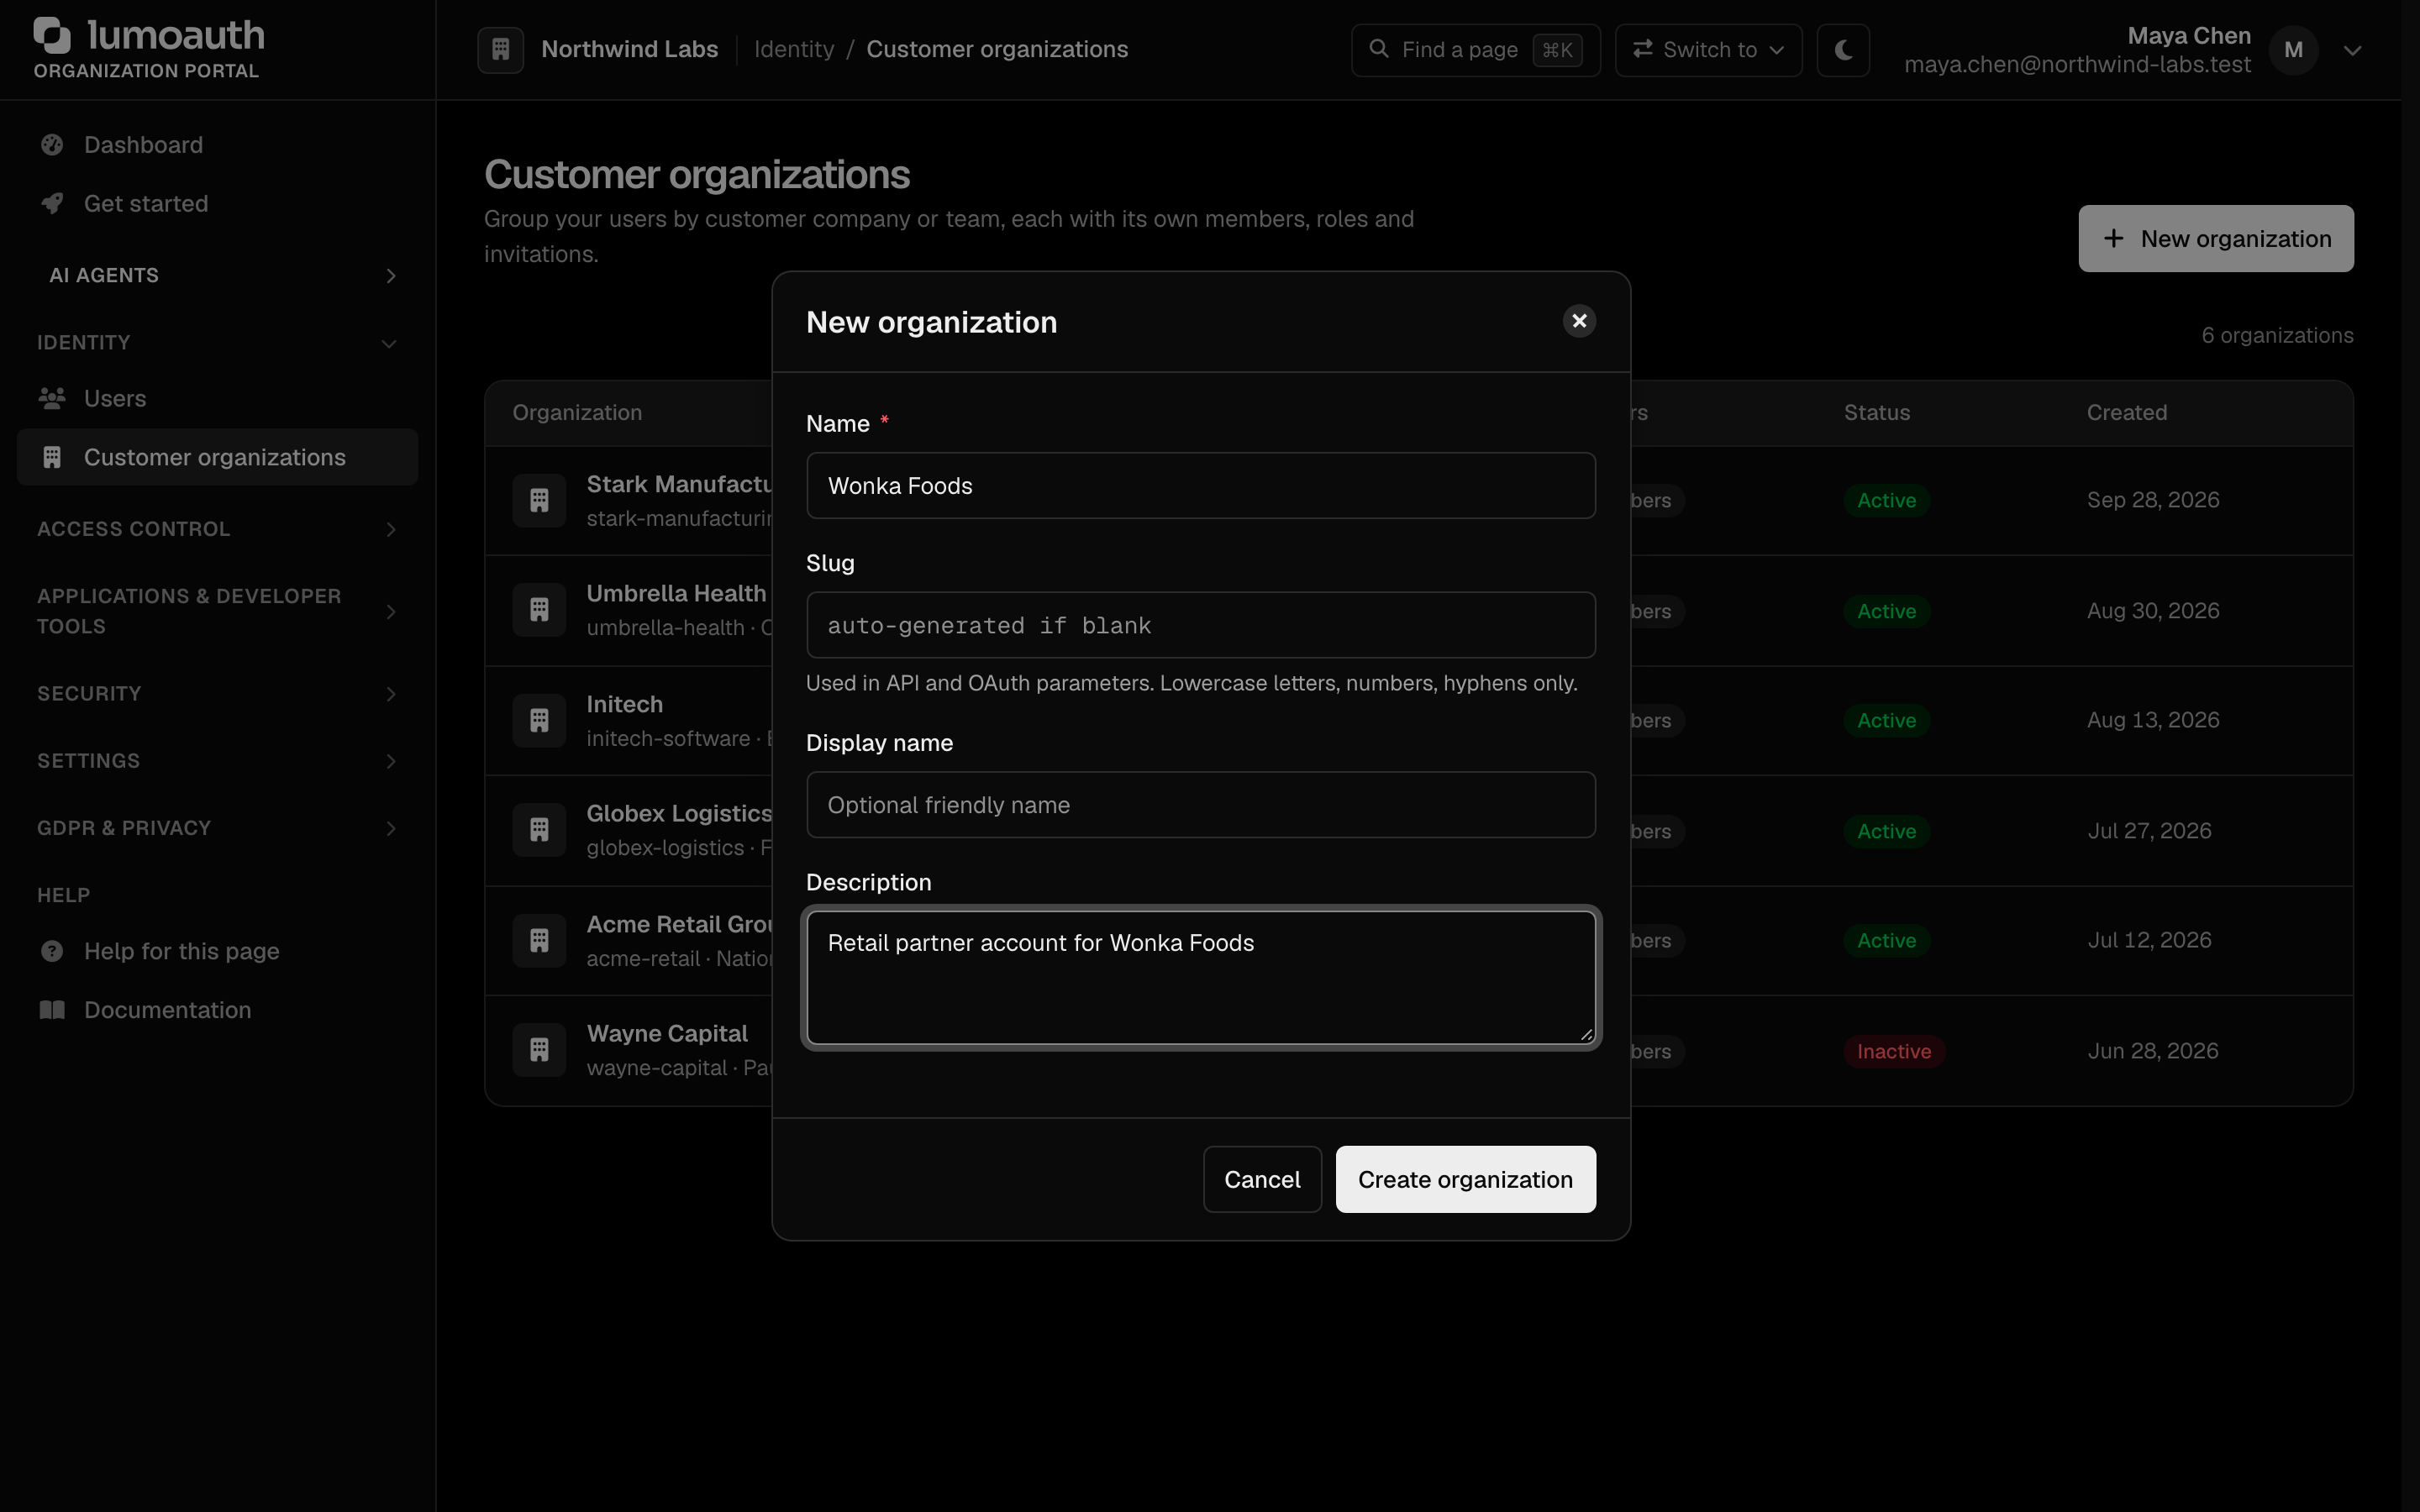Go to Users in Identity section
This screenshot has height=1512, width=2420.
[x=217, y=399]
